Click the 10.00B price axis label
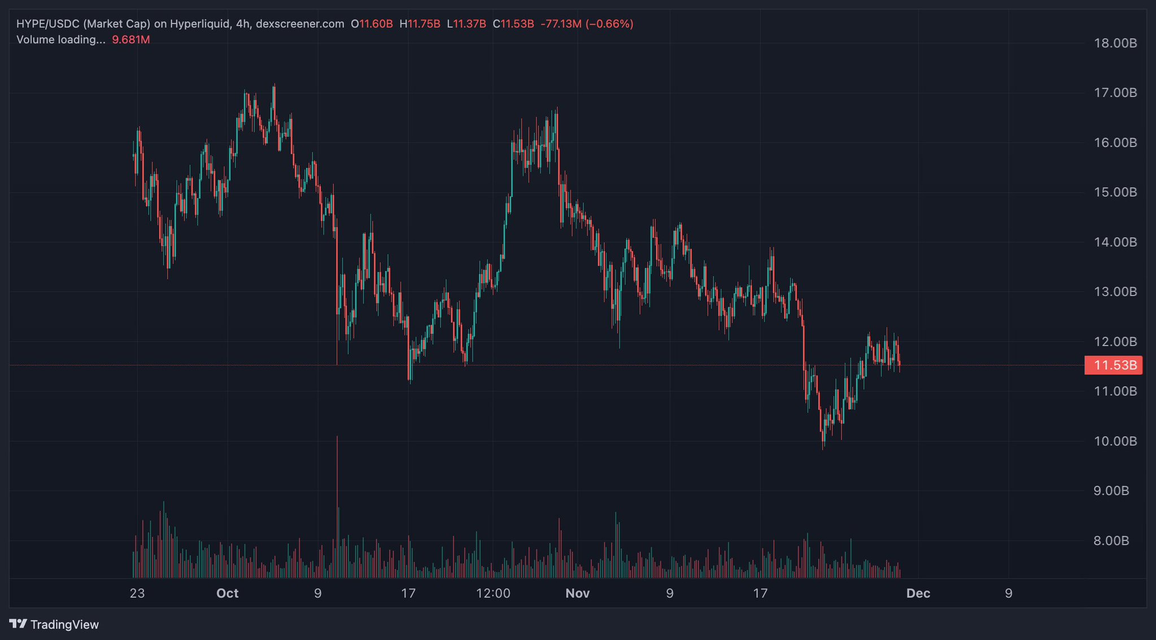Screen dimensions: 1156x640 coord(1115,441)
